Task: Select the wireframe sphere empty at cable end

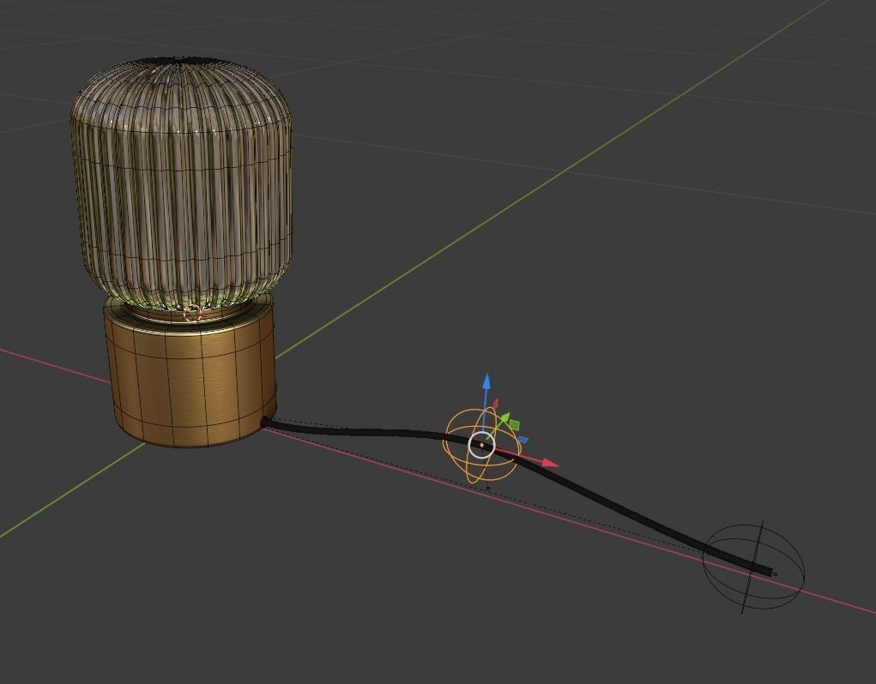Action: [753, 567]
